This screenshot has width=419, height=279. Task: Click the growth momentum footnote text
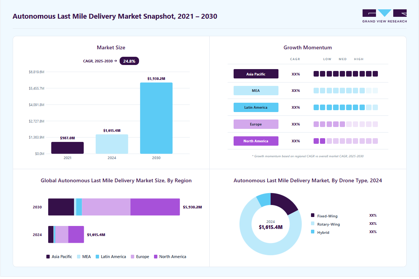[x=308, y=156]
